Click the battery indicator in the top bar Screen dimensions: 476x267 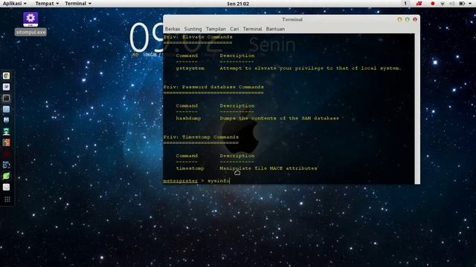462,4
